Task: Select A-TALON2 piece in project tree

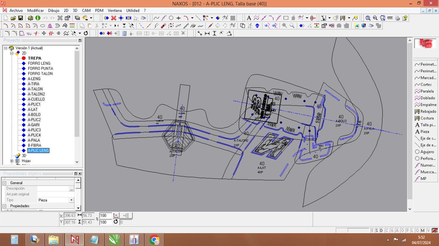Action: [36, 94]
